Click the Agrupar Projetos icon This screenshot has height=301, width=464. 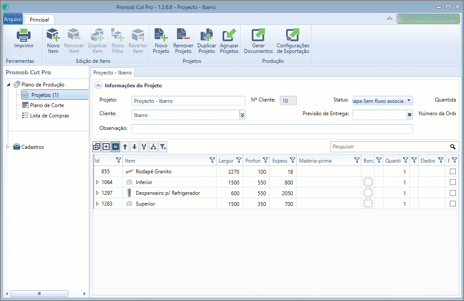coord(229,35)
